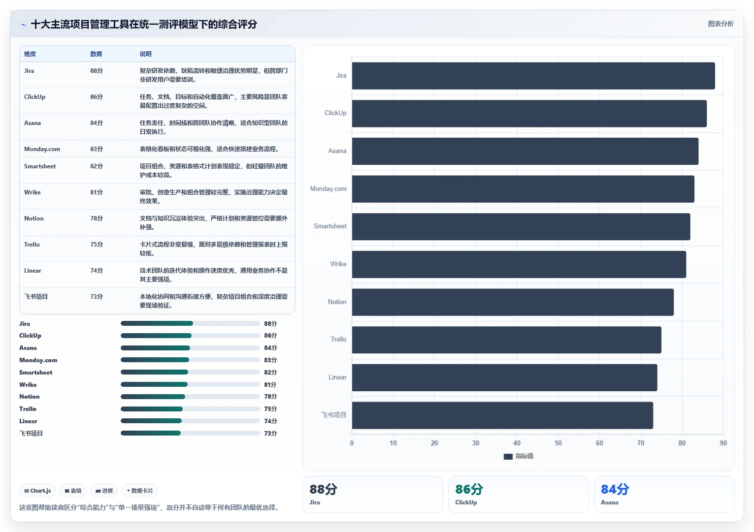This screenshot has height=532, width=754.
Task: Click the Trello name in the progress list
Action: [x=28, y=409]
